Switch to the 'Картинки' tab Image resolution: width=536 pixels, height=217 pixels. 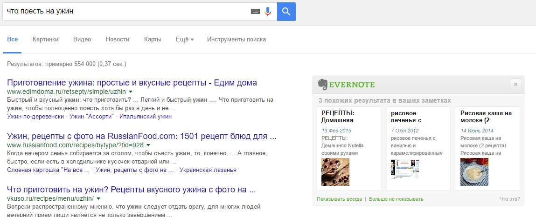[x=45, y=39]
